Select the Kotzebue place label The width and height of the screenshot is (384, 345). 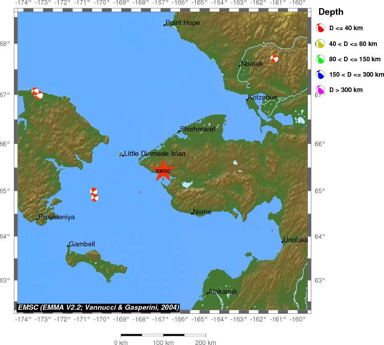pyautogui.click(x=262, y=97)
